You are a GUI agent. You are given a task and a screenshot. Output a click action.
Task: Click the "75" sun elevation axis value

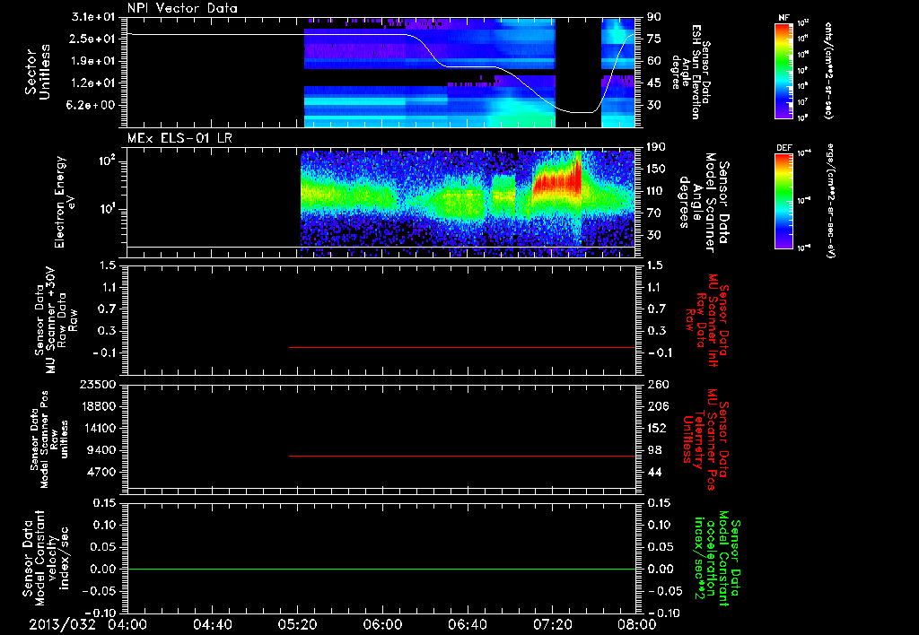click(654, 39)
